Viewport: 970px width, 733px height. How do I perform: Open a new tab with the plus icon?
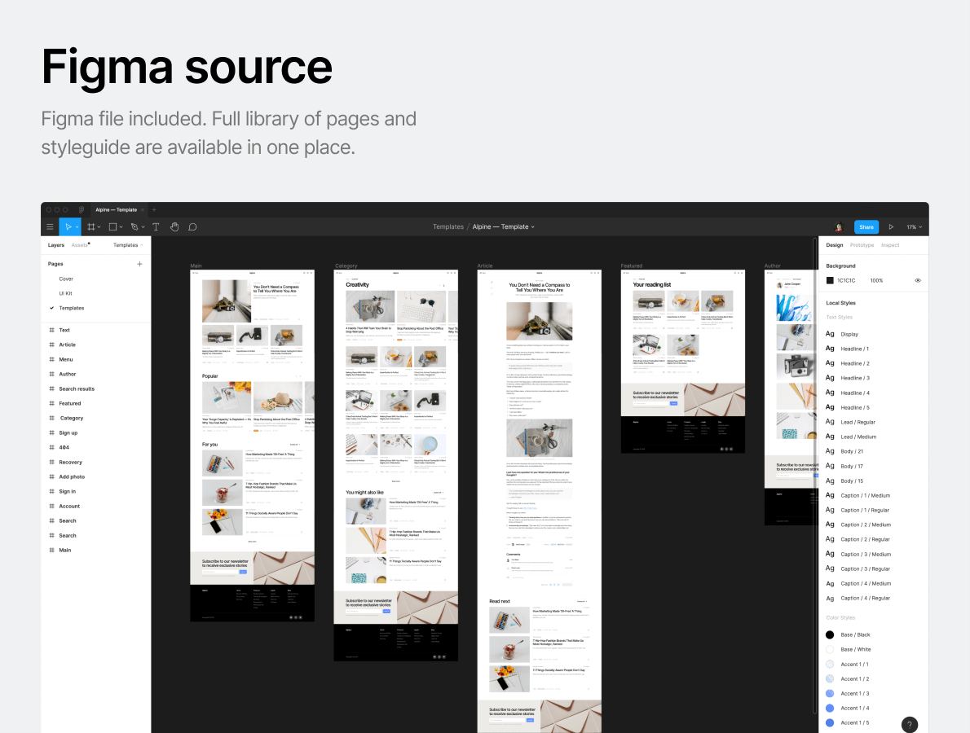154,209
